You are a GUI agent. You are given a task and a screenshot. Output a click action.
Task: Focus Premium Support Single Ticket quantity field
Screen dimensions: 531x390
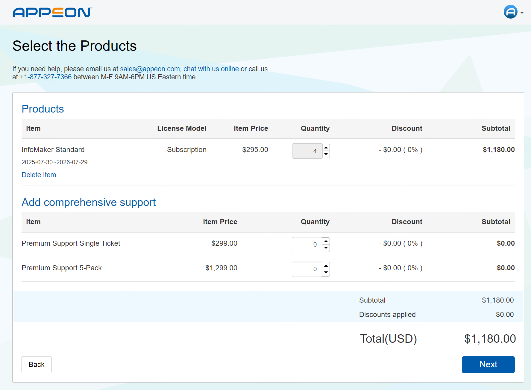pyautogui.click(x=307, y=245)
